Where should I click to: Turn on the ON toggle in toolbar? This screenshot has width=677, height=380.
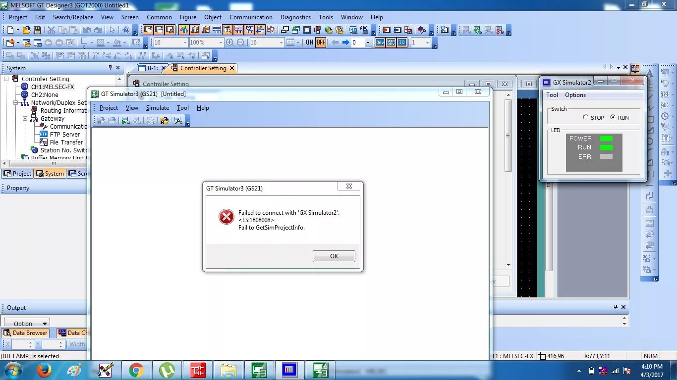coord(310,43)
